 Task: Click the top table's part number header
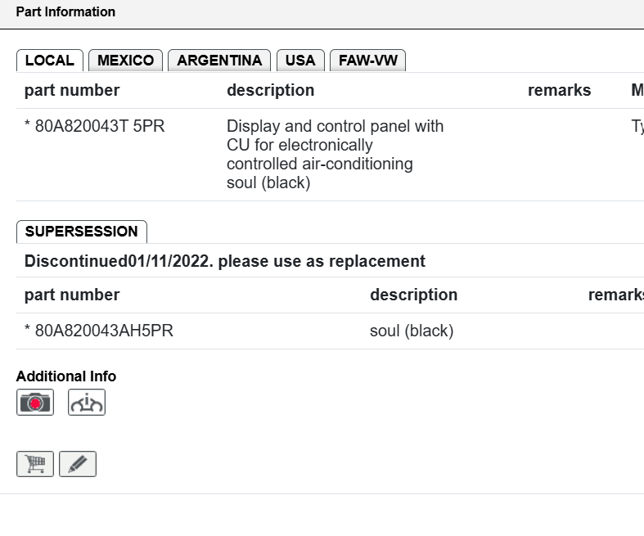pos(72,91)
